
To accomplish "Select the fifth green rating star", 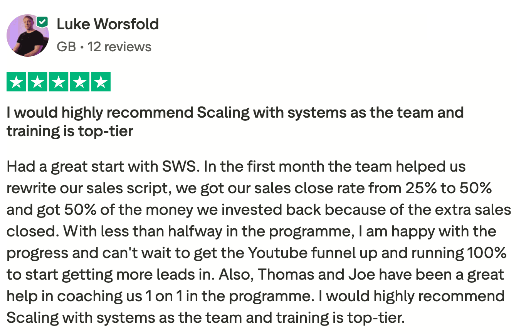I will click(x=101, y=82).
